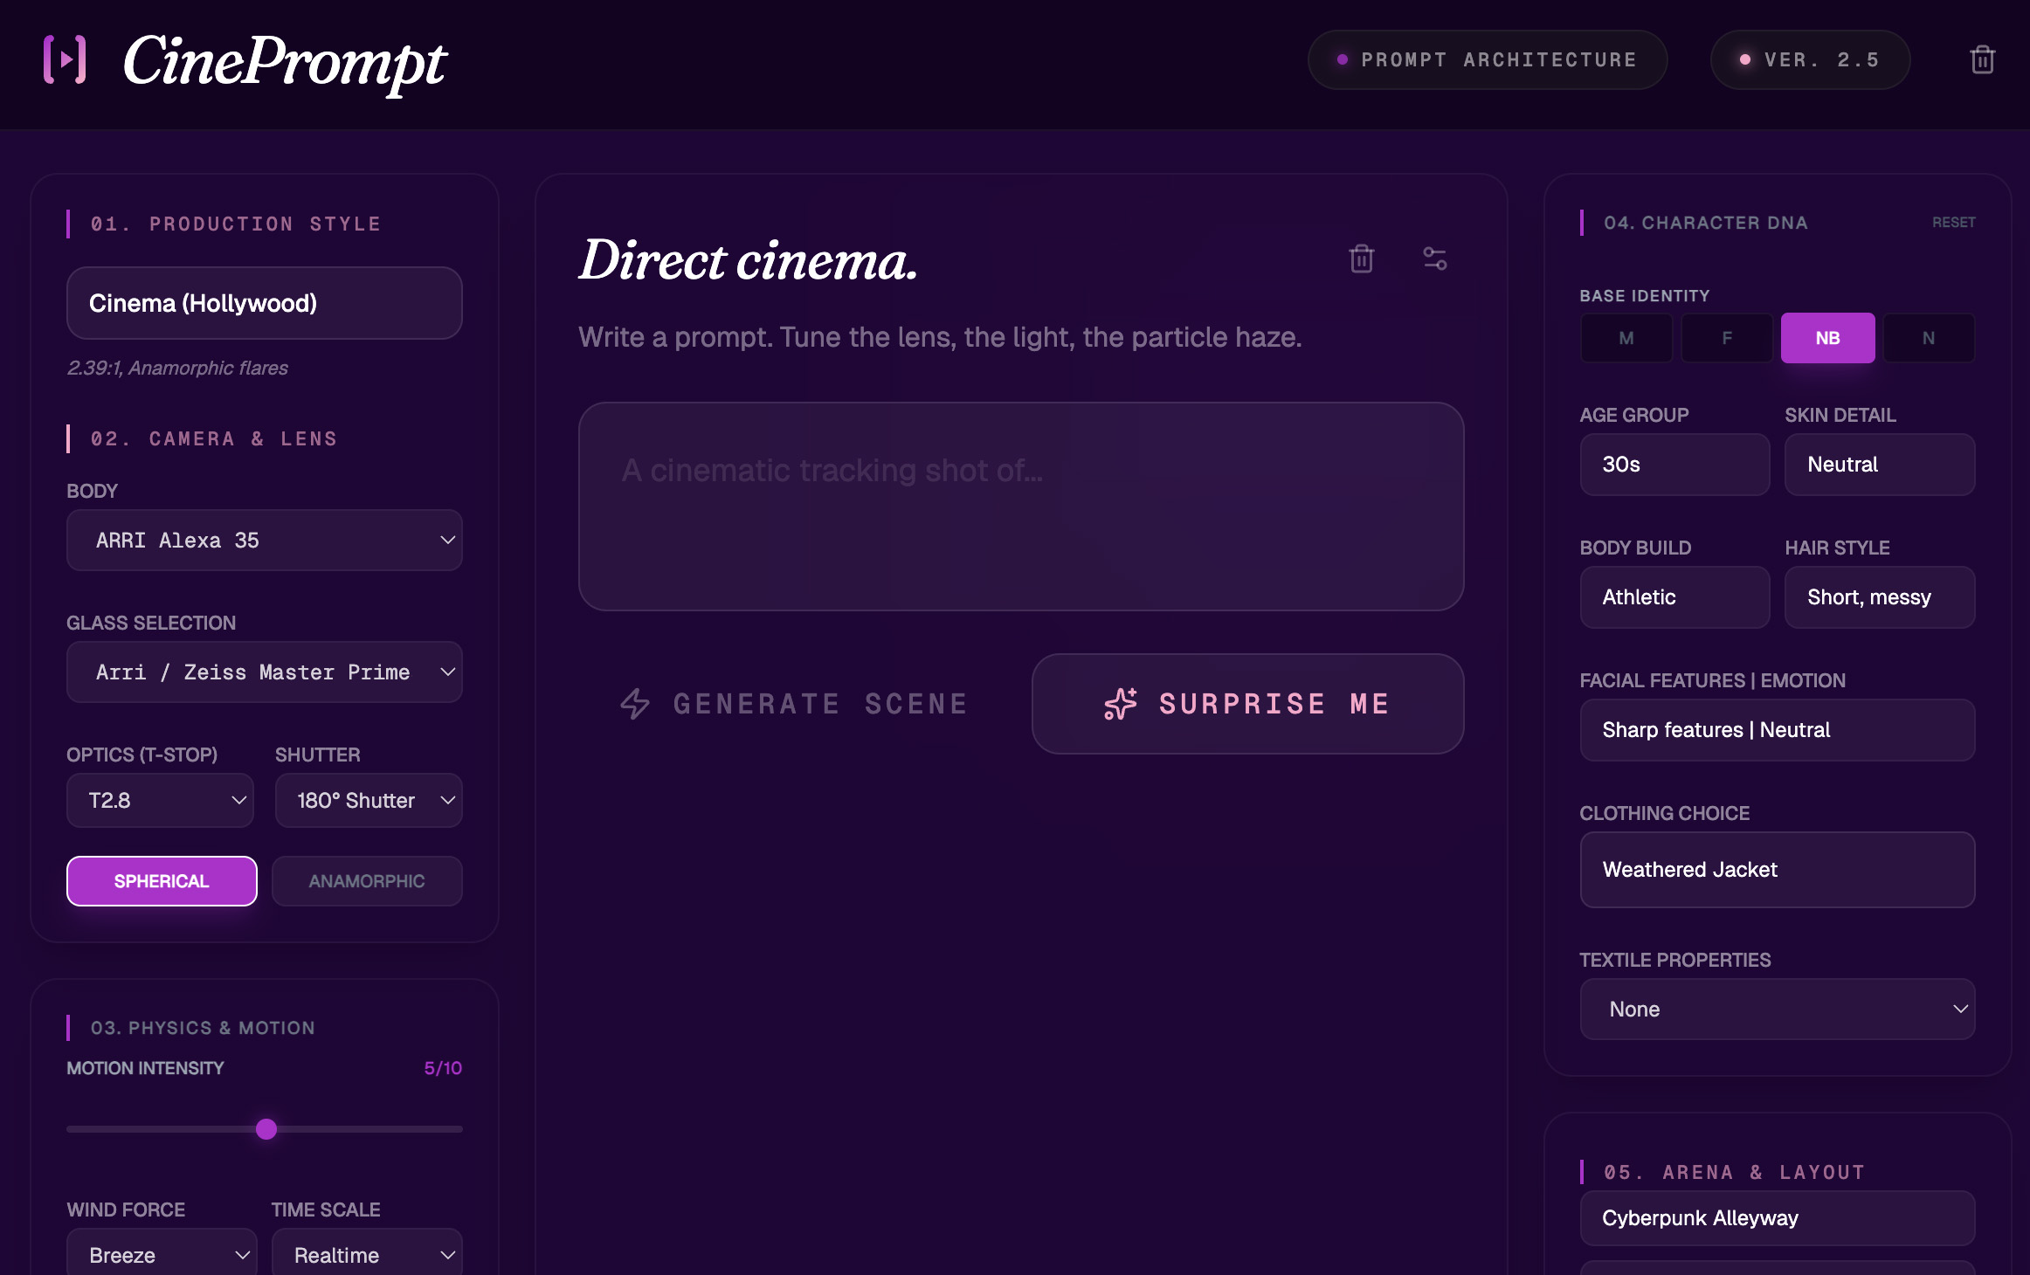Switch lens type to Anamorphic
The image size is (2030, 1275).
coord(367,881)
